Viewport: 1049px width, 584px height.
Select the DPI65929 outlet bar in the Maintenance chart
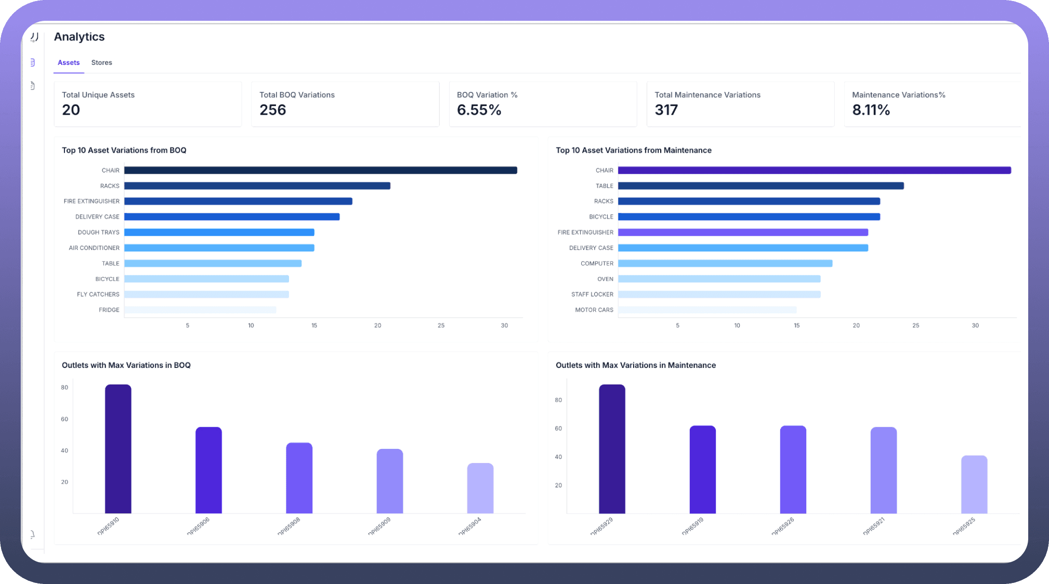point(612,449)
